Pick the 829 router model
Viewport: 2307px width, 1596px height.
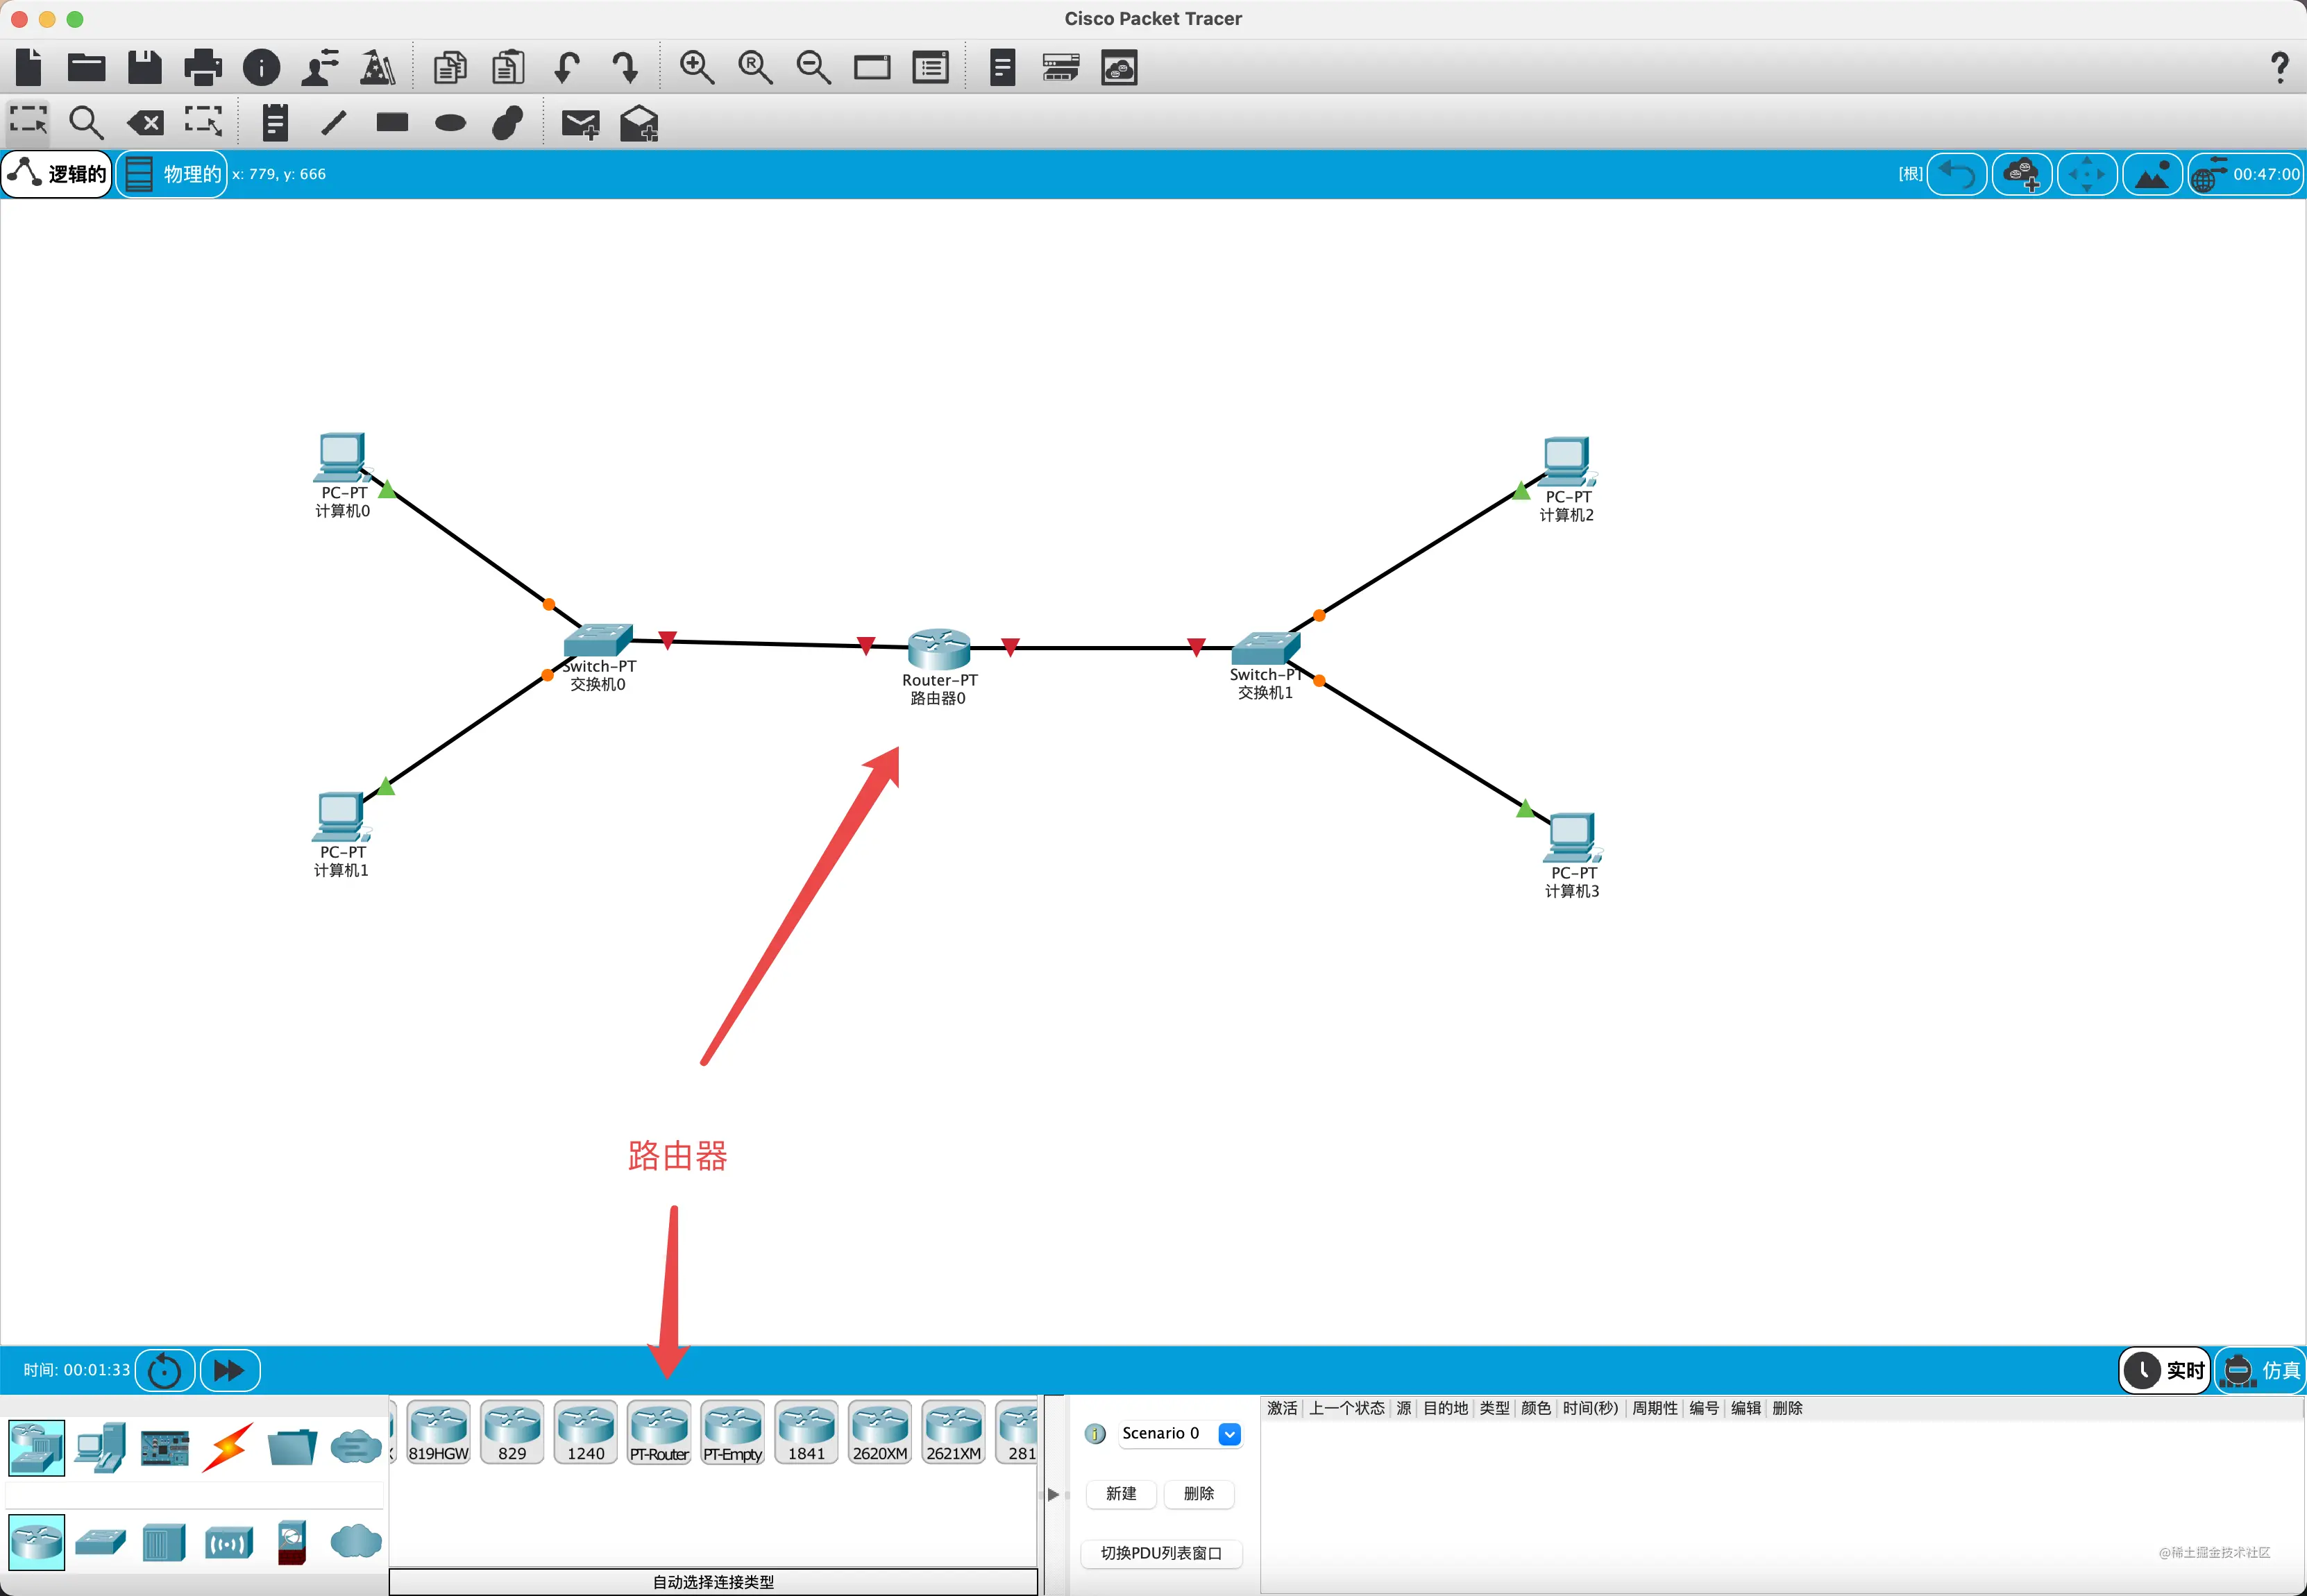pyautogui.click(x=512, y=1432)
